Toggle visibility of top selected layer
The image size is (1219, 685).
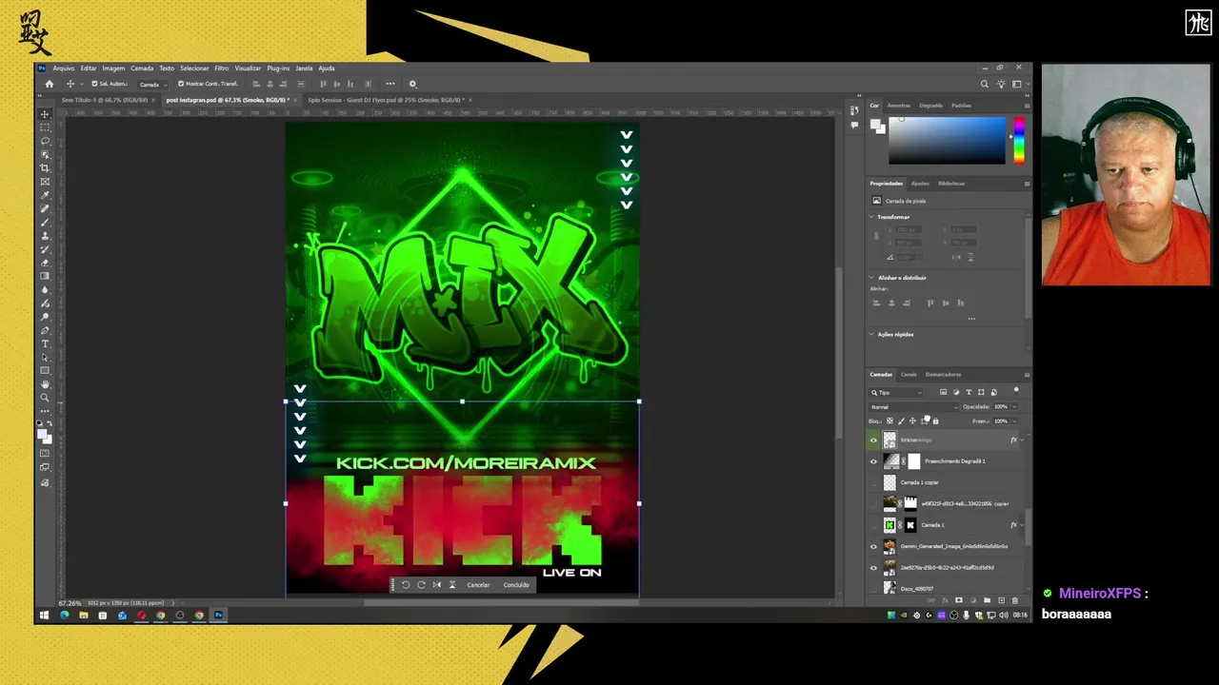(873, 440)
